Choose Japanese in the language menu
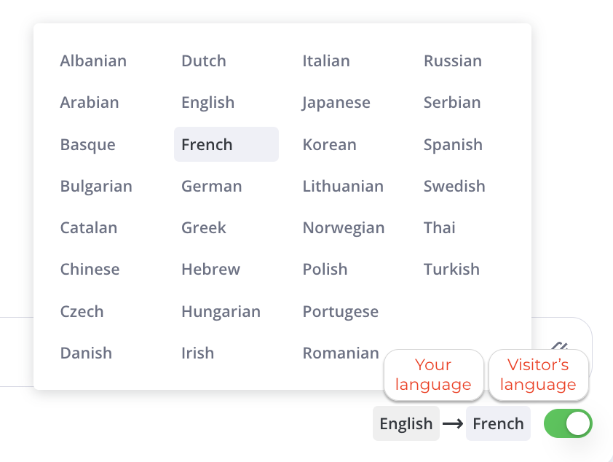Screen dimensions: 613x462 click(x=336, y=103)
